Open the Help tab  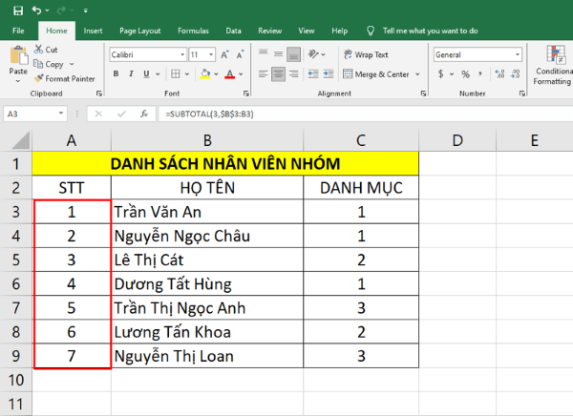coord(339,31)
